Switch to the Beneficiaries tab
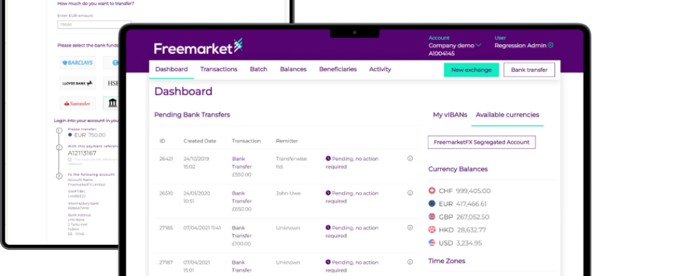This screenshot has height=276, width=676. 338,69
